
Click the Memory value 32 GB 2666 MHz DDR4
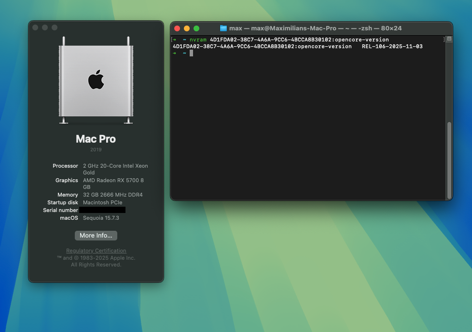[113, 195]
